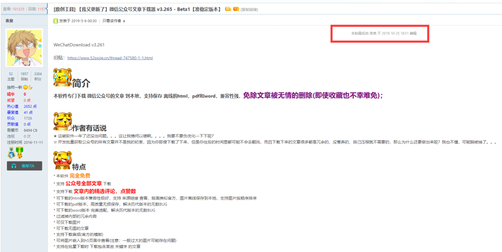Click the headphone icon on 收听TA
This screenshot has height=252, width=502.
pyautogui.click(x=14, y=166)
